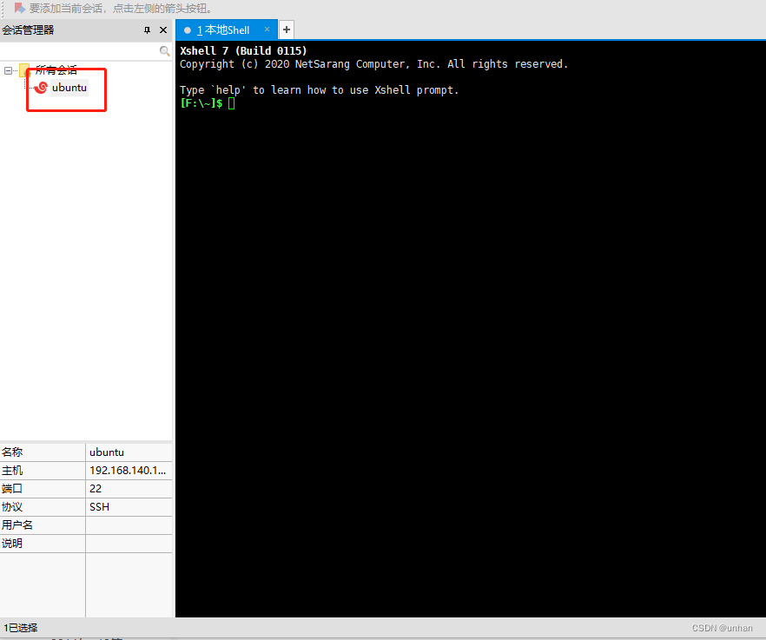Screen dimensions: 766x640
Task: Select the 端口 value 22
Action: click(x=129, y=489)
